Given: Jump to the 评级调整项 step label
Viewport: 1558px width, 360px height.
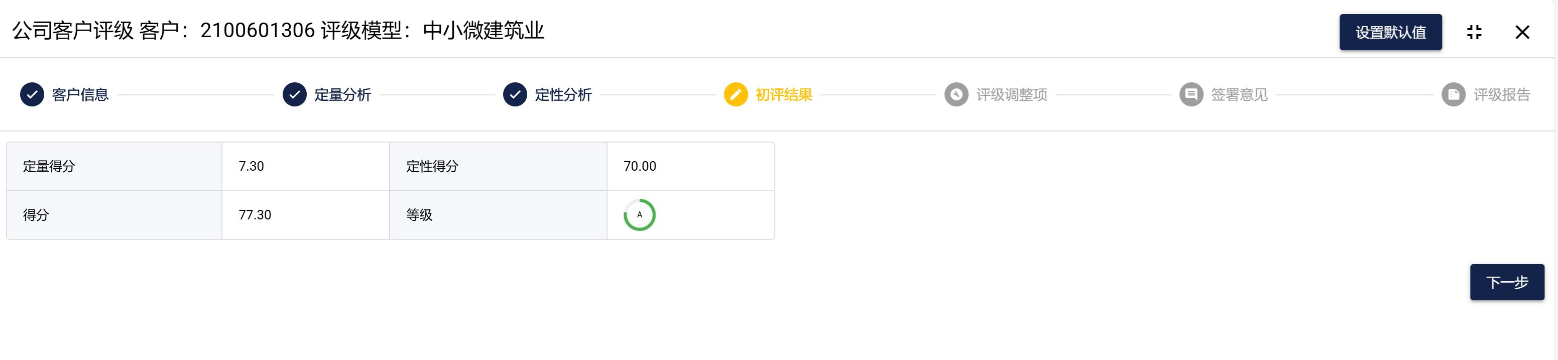Looking at the screenshot, I should 1011,95.
